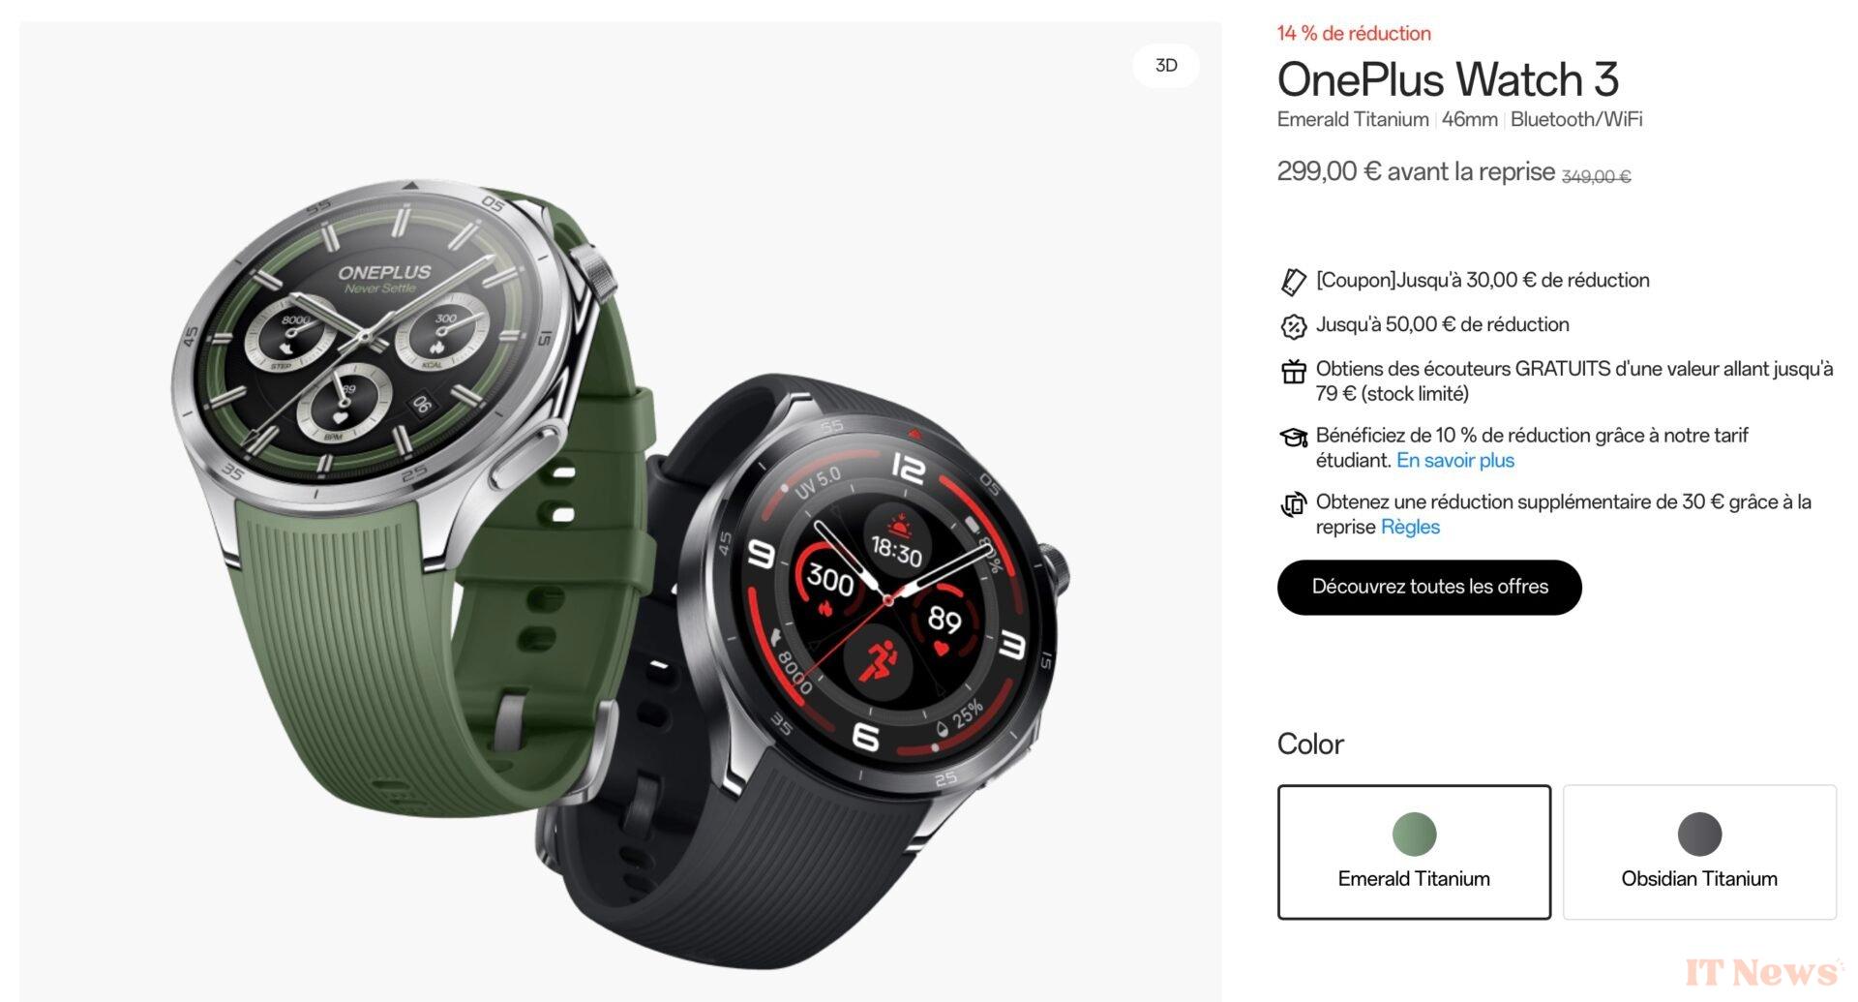
Task: Click the graduation cap student icon
Action: (x=1293, y=438)
